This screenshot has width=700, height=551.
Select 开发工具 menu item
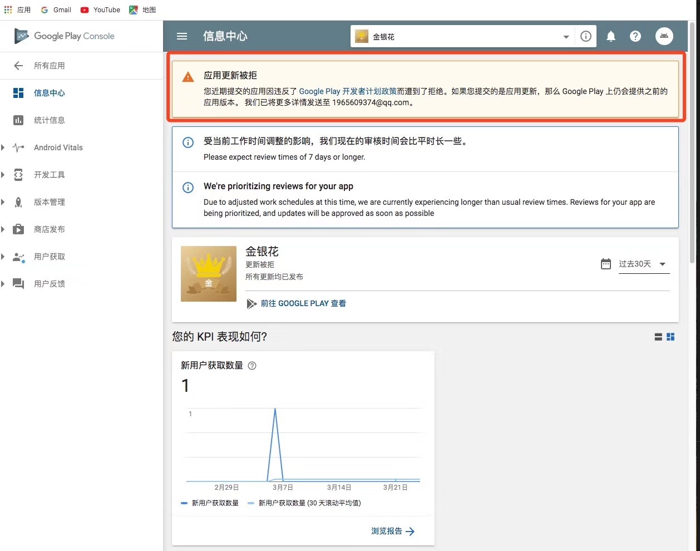[50, 175]
